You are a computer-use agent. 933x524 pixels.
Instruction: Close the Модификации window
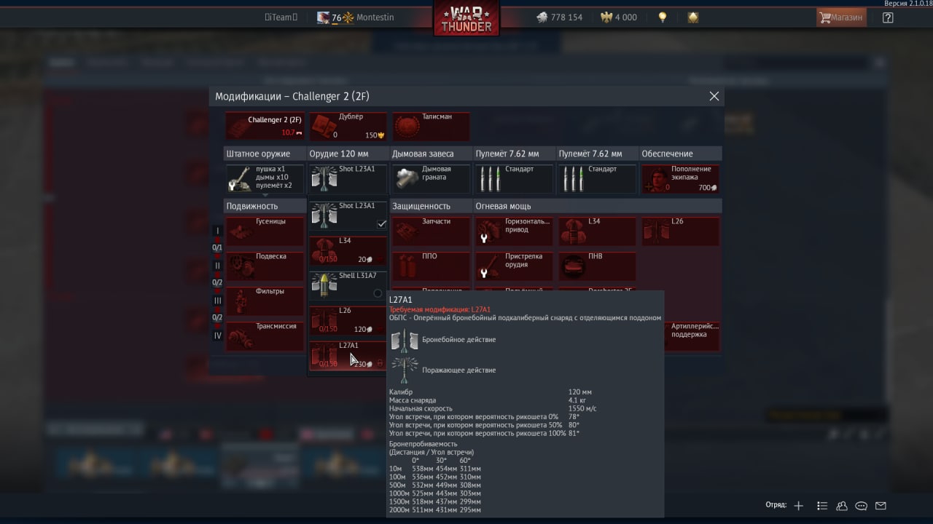714,96
